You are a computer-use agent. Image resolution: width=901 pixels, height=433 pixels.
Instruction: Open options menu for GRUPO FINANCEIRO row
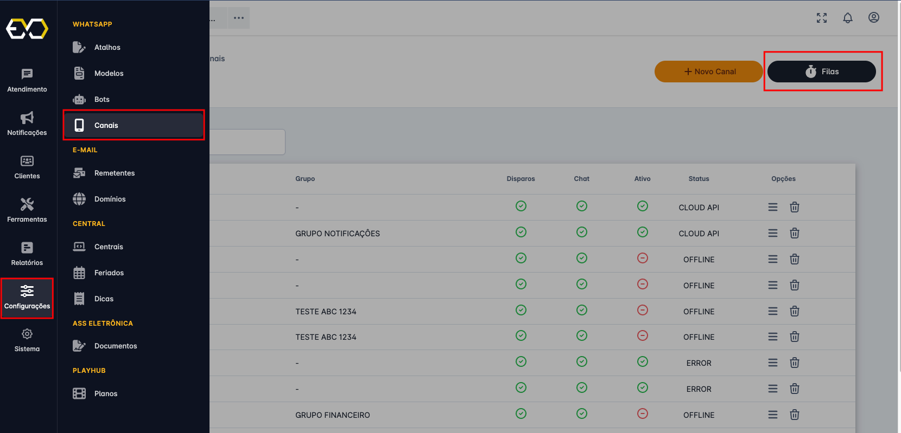click(772, 415)
